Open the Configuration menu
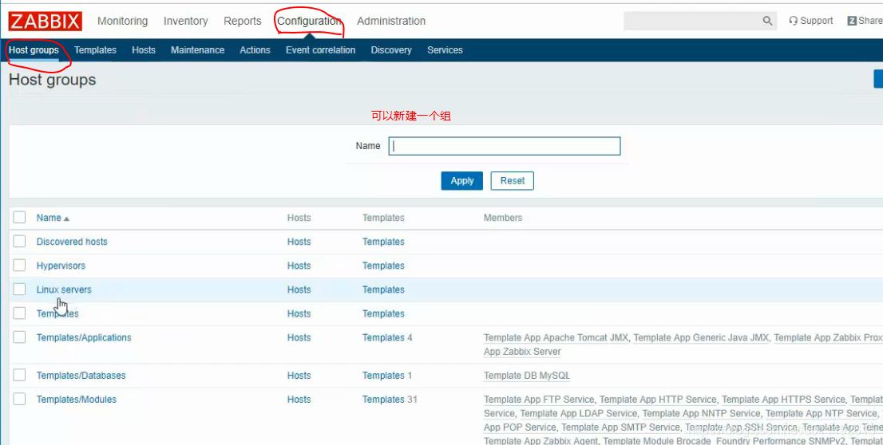Image resolution: width=883 pixels, height=445 pixels. [x=309, y=21]
